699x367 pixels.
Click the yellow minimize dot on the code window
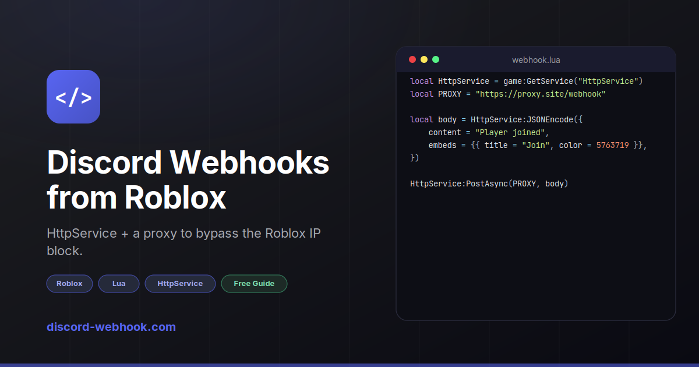click(424, 59)
